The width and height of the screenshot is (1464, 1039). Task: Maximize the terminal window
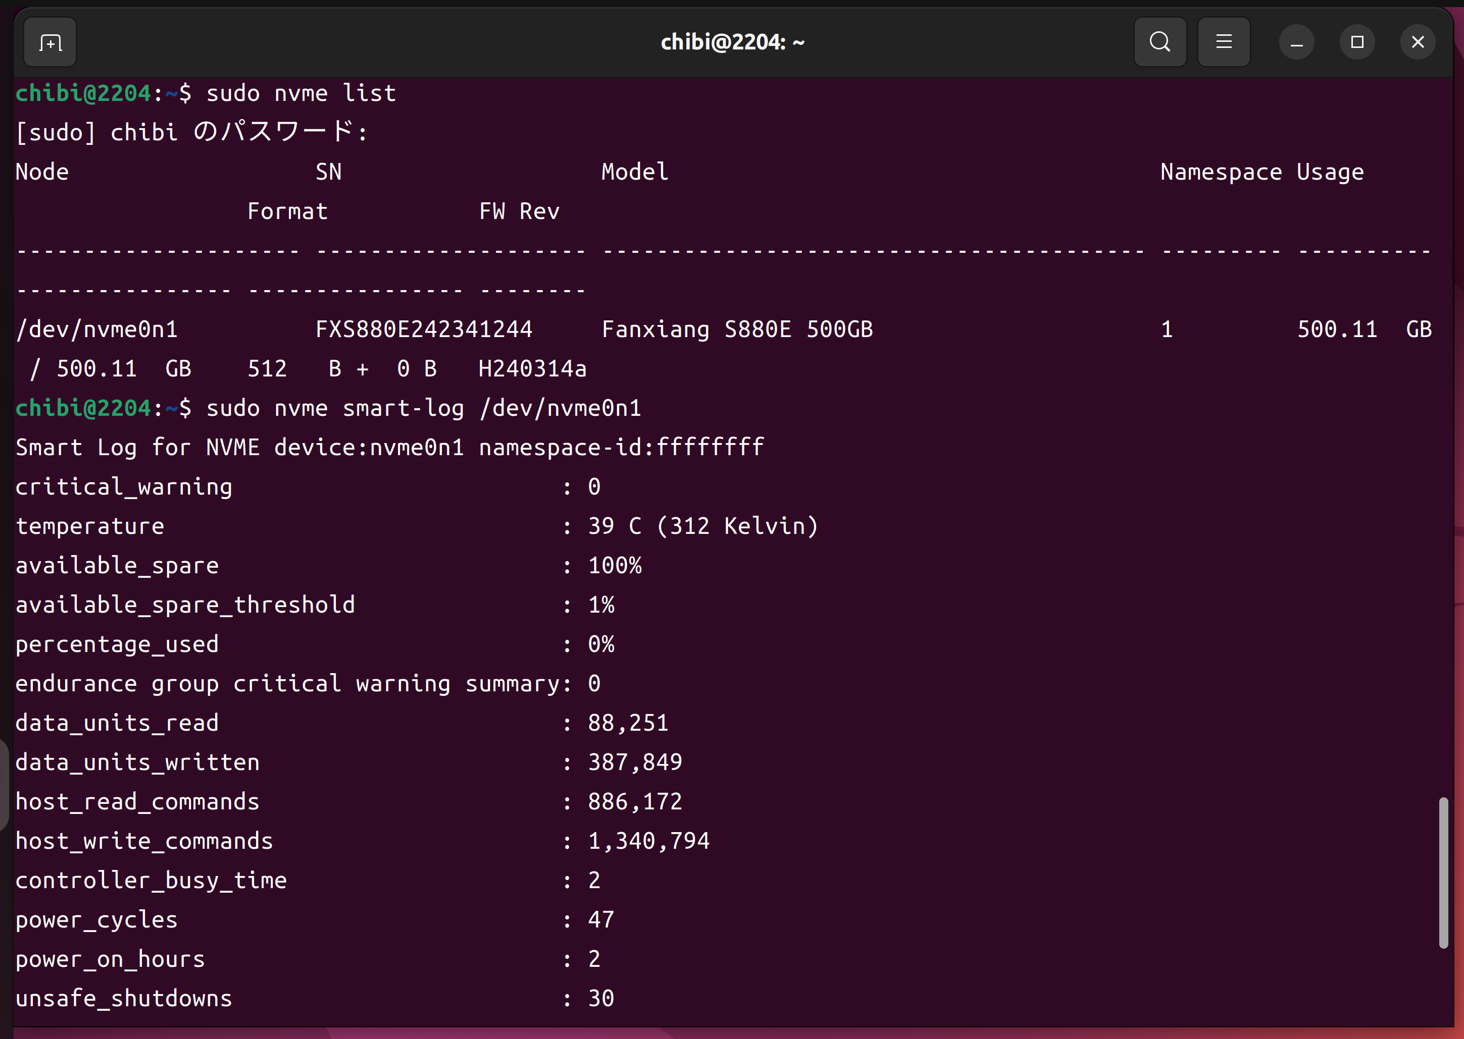(x=1356, y=43)
